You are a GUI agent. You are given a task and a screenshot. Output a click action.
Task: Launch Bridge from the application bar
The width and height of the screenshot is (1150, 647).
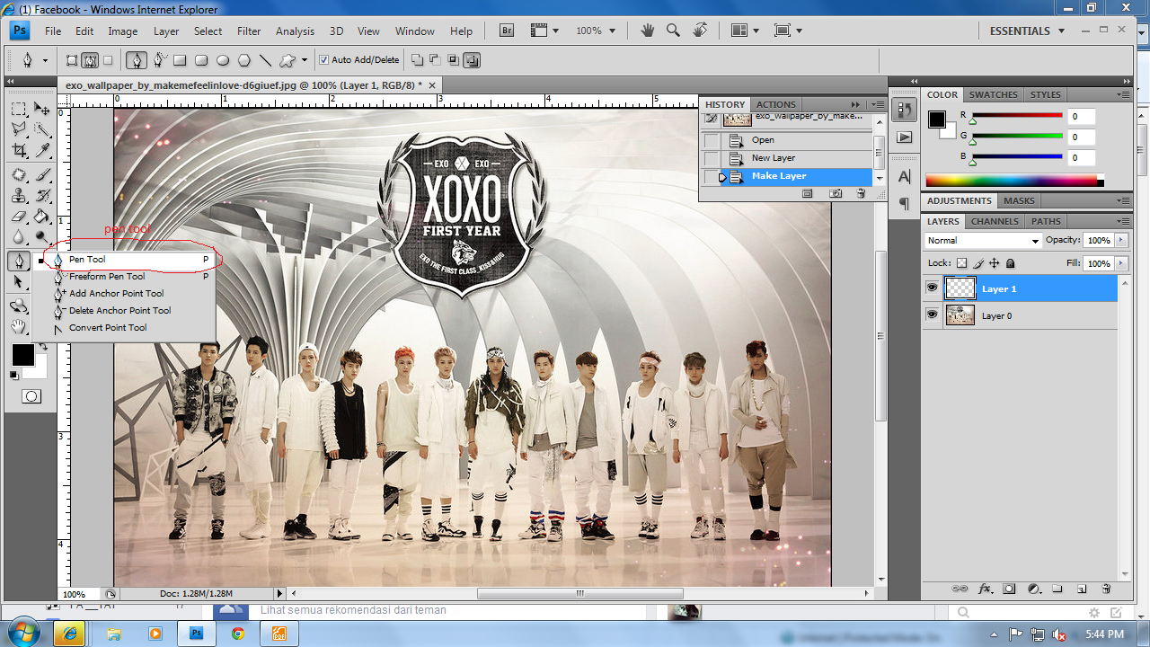click(x=507, y=31)
